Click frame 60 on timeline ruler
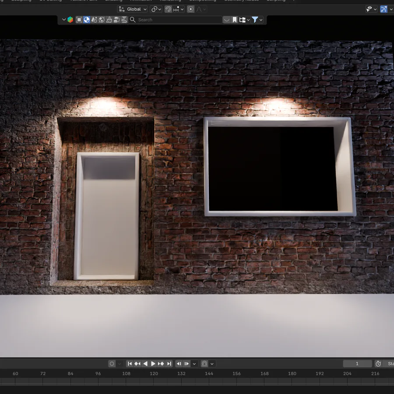The height and width of the screenshot is (394, 394). [15, 373]
